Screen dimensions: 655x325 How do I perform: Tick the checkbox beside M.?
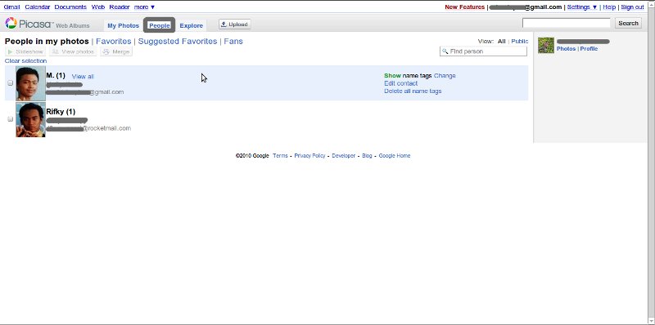coord(11,83)
